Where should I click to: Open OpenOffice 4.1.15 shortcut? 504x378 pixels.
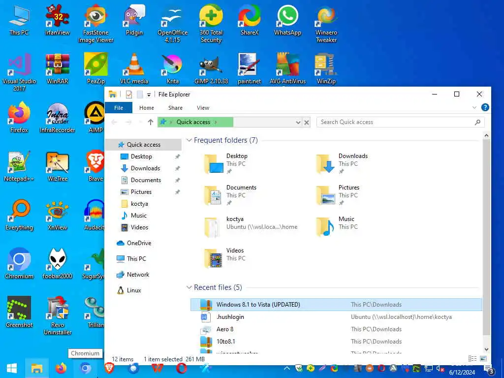pos(173,24)
